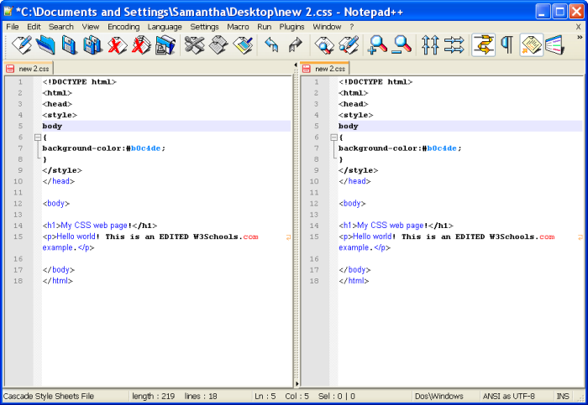Image resolution: width=588 pixels, height=405 pixels.
Task: Click INS mode in status bar
Action: (x=562, y=396)
